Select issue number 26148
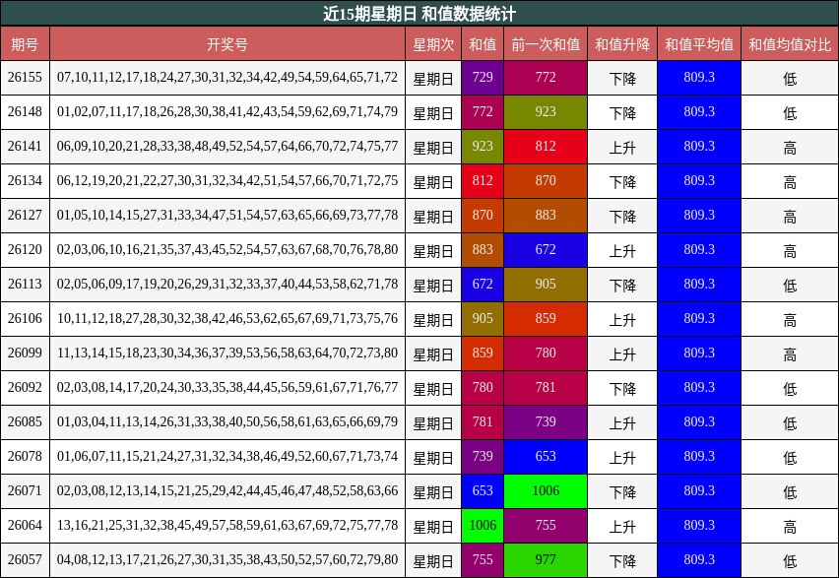Viewport: 839px width, 578px height. coord(25,112)
